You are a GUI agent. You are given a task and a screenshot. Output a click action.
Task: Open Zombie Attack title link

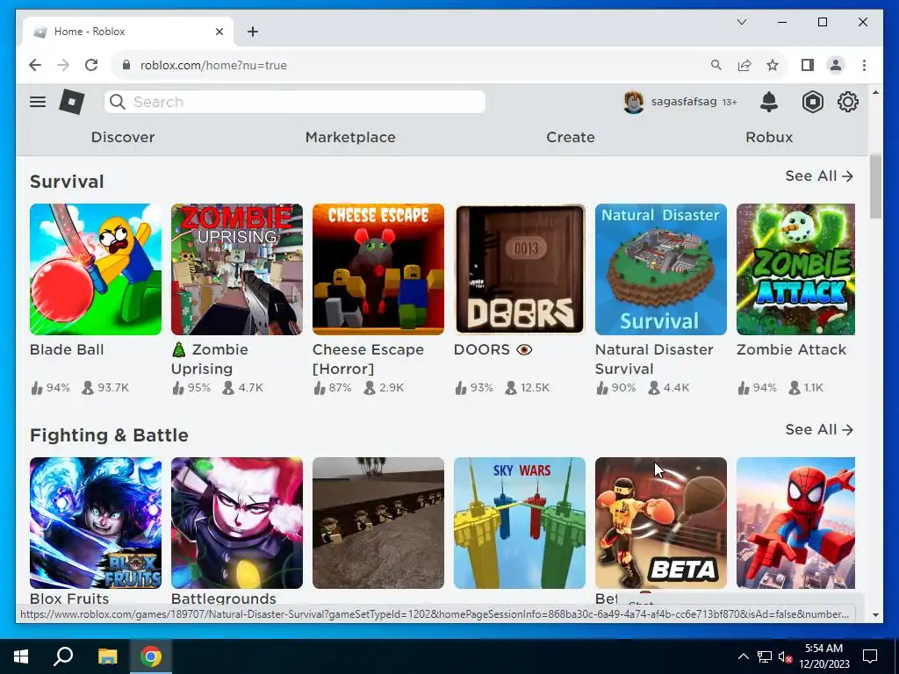(791, 349)
